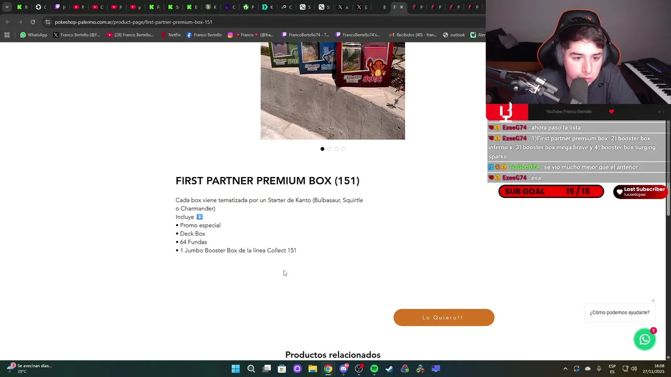
Task: Open the Franco Bertello X bookmark
Action: tap(77, 35)
